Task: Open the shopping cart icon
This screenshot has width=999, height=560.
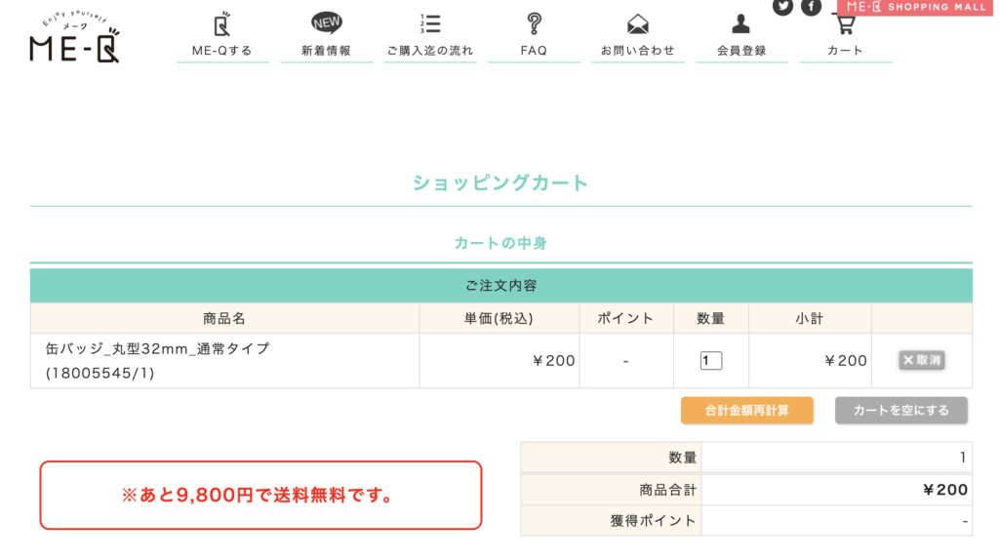Action: pyautogui.click(x=846, y=24)
